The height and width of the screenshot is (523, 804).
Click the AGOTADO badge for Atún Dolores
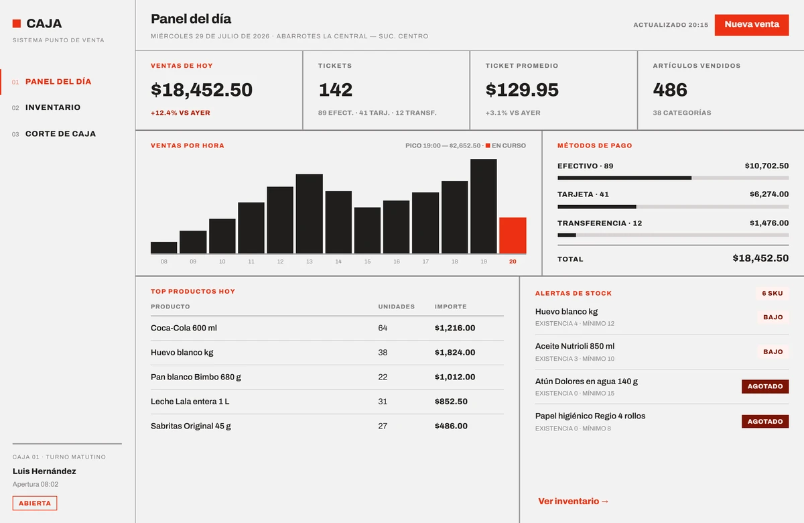coord(765,386)
